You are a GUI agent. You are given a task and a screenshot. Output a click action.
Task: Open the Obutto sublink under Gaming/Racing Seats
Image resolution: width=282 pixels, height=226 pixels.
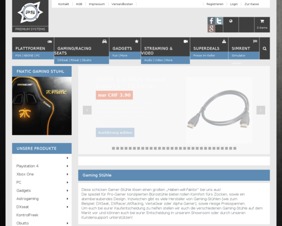(x=86, y=60)
